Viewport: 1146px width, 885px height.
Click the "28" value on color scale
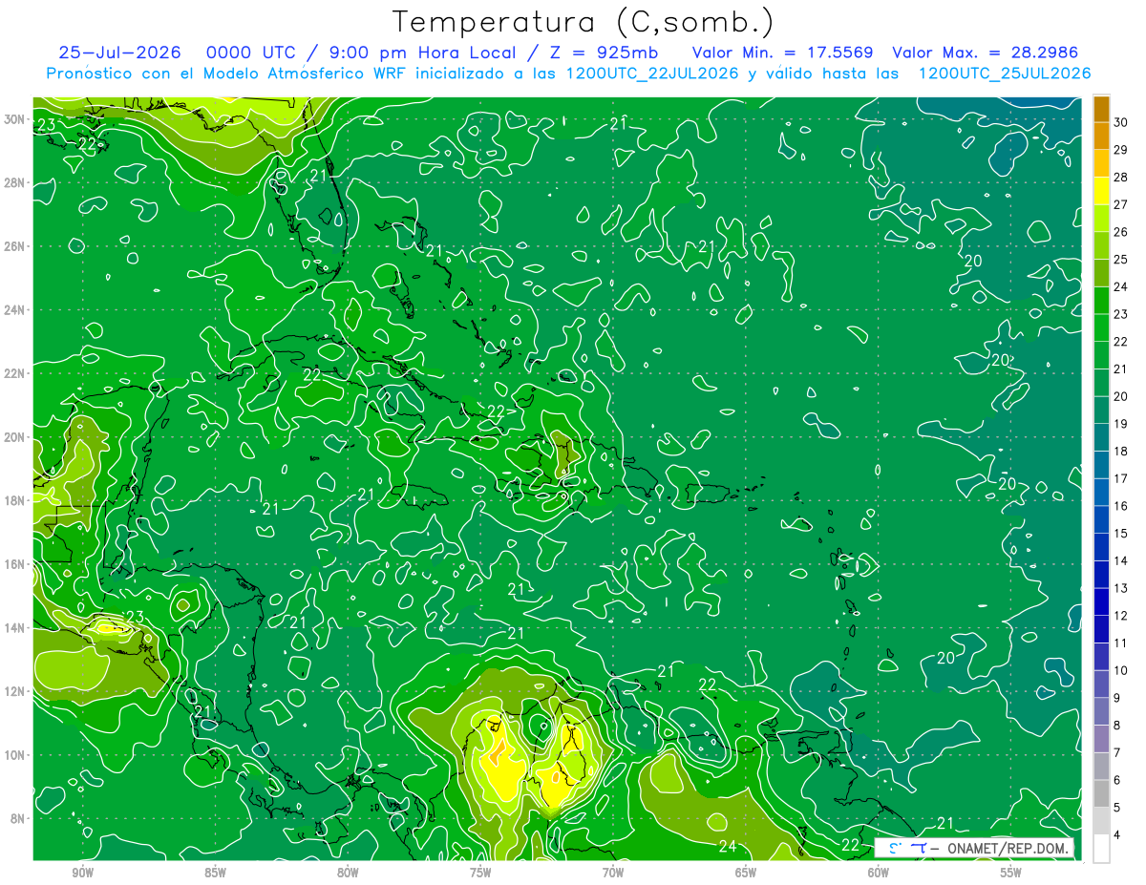click(x=1121, y=178)
